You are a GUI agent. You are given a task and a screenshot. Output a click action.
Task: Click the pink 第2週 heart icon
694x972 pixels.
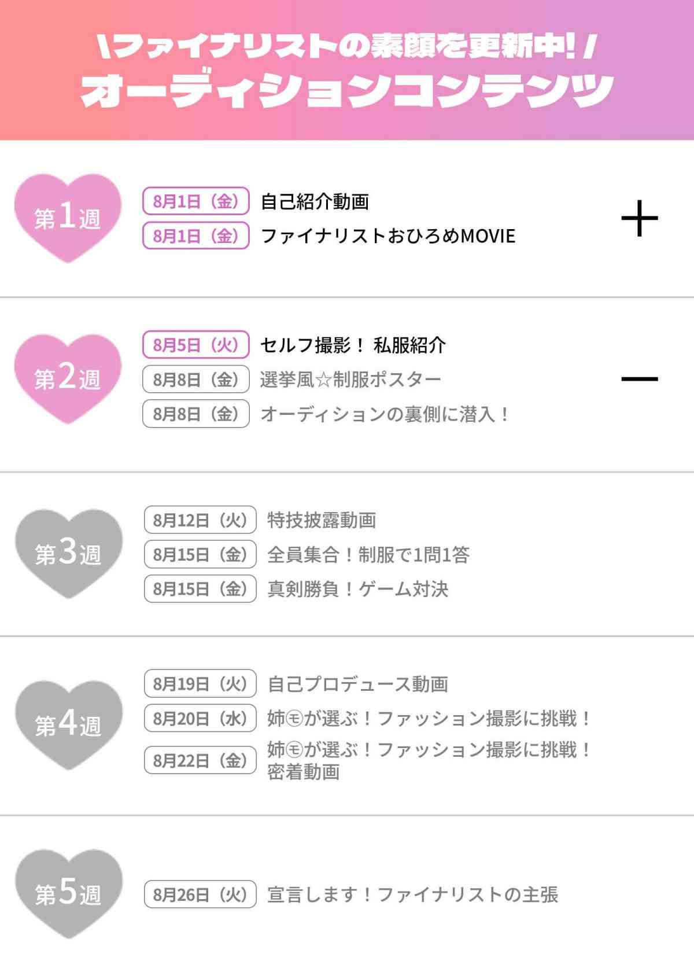coord(68,379)
